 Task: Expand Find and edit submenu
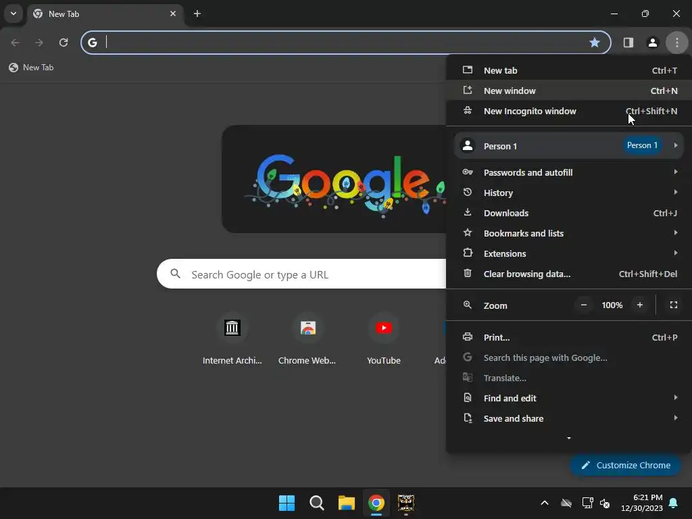click(569, 399)
